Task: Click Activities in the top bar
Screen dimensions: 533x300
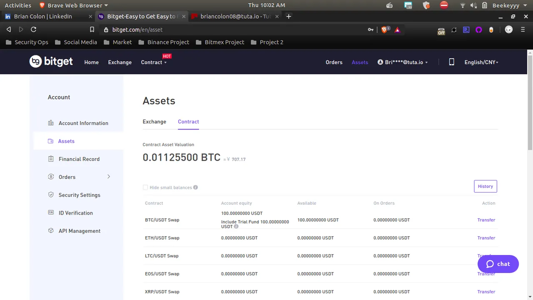Action: (x=18, y=5)
